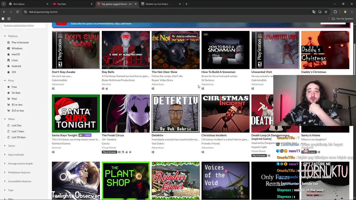Open How To Build A Snowman thumbnail
The image size is (356, 200).
tap(226, 50)
